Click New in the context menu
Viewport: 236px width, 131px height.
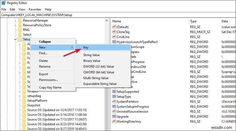pos(53,47)
